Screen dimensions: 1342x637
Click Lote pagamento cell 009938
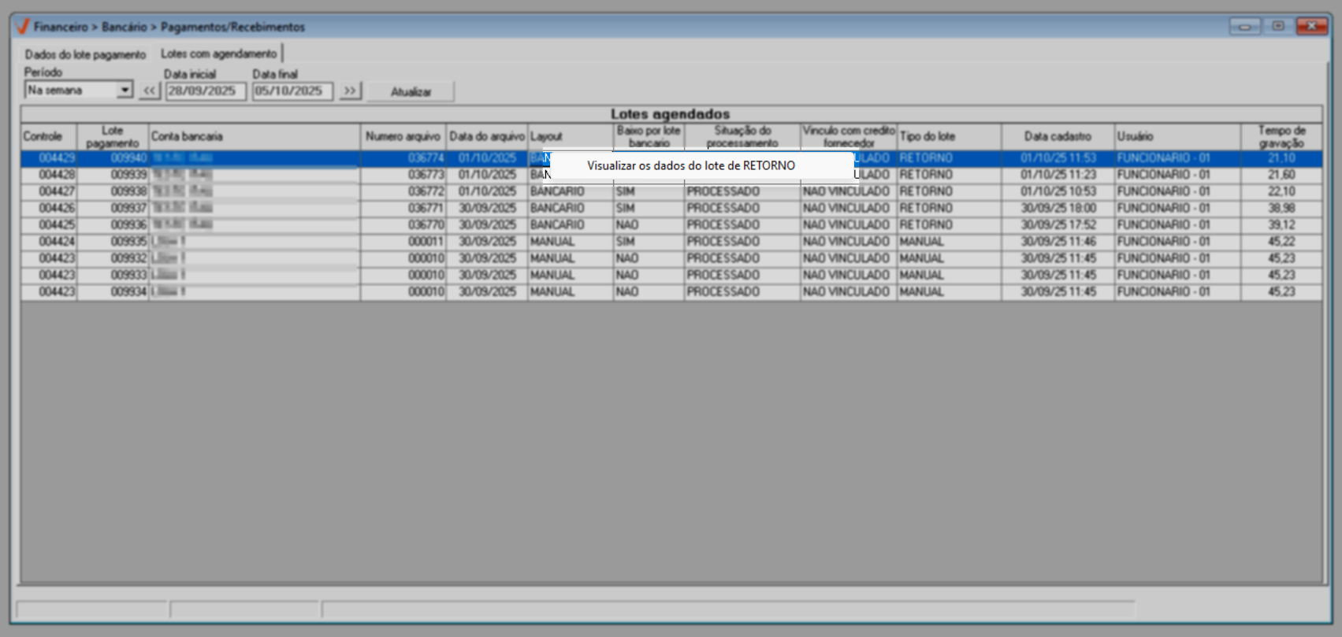click(x=113, y=191)
